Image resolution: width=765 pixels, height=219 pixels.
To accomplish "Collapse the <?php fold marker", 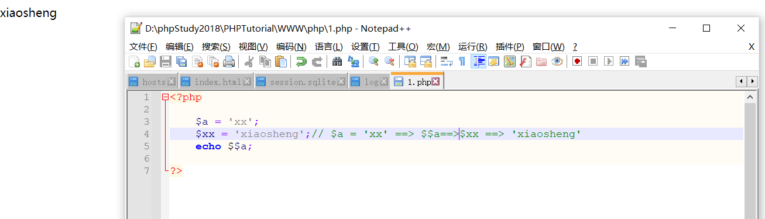I will (x=165, y=98).
